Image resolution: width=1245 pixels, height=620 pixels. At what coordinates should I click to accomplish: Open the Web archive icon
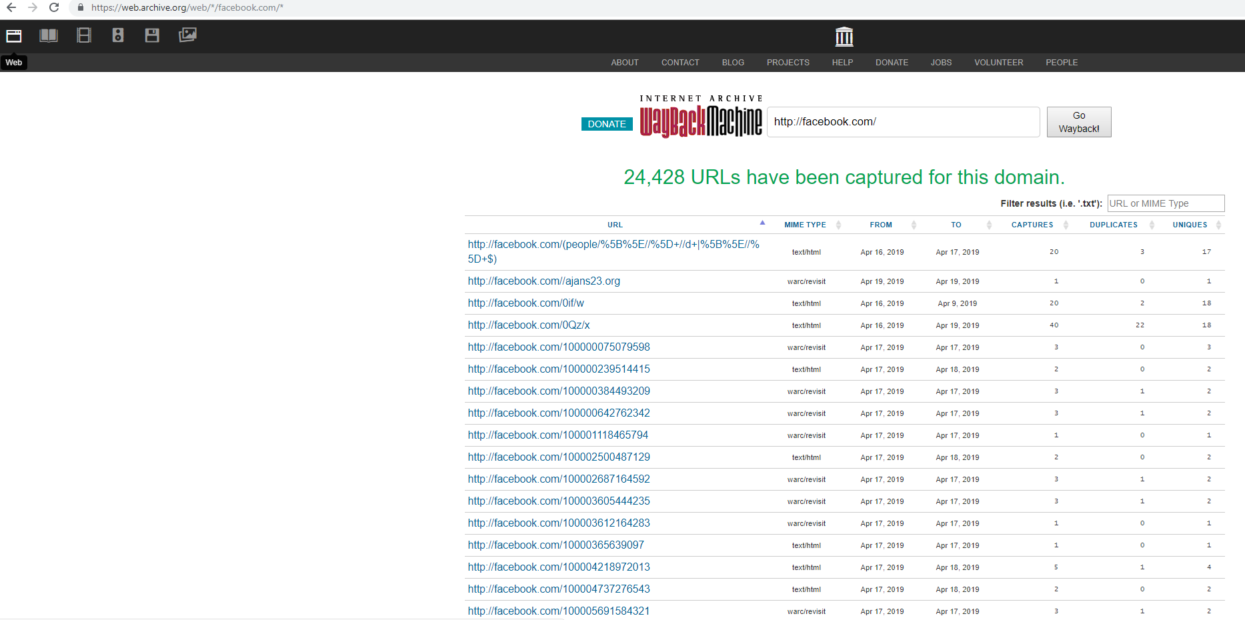coord(14,36)
